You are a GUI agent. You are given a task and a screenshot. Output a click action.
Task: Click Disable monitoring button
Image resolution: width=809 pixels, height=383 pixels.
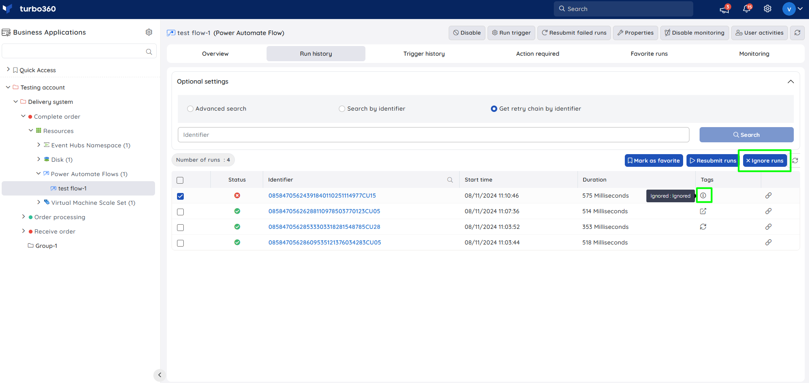[x=695, y=33]
